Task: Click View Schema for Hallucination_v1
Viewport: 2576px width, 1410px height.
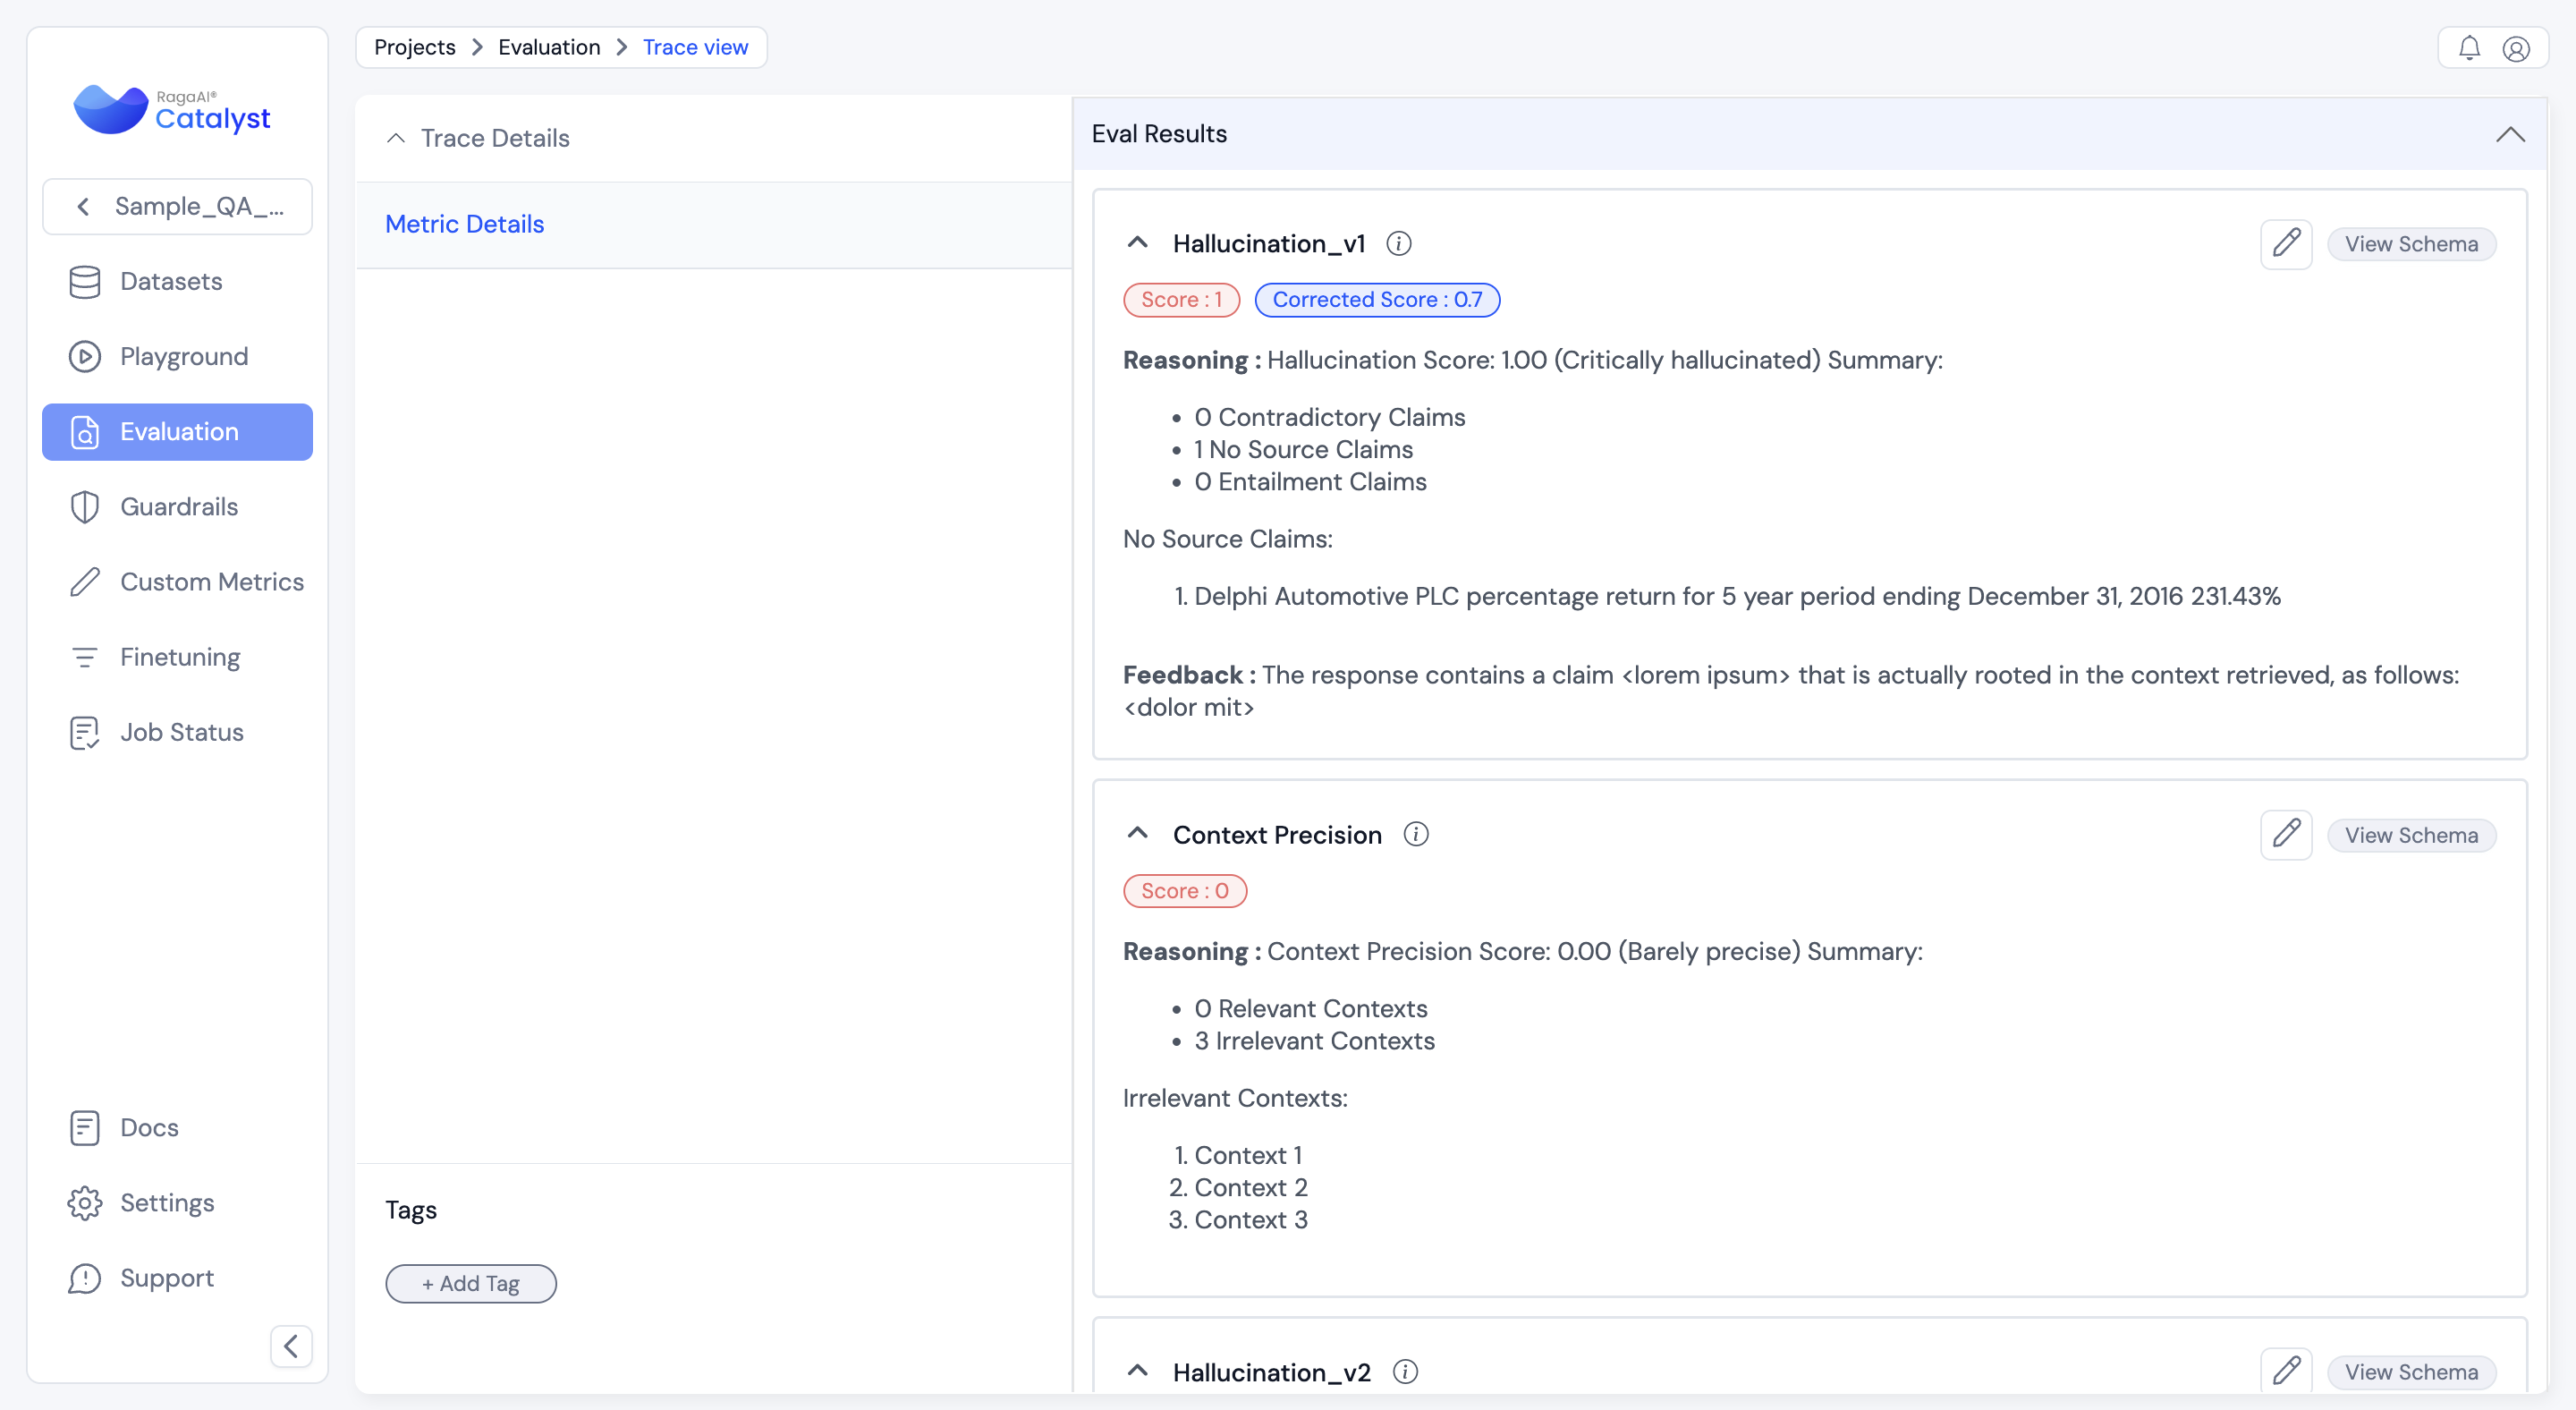Action: (x=2411, y=244)
